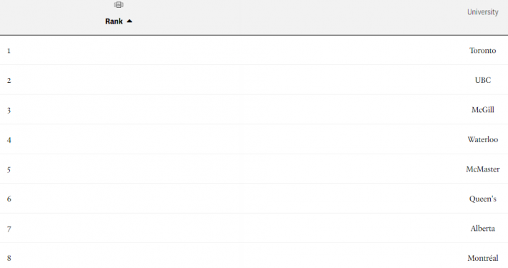Choose the Alberta university entry
The width and height of the screenshot is (508, 268).
482,229
